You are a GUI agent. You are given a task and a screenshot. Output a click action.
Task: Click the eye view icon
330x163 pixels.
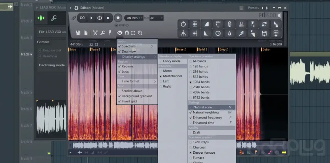click(120, 33)
